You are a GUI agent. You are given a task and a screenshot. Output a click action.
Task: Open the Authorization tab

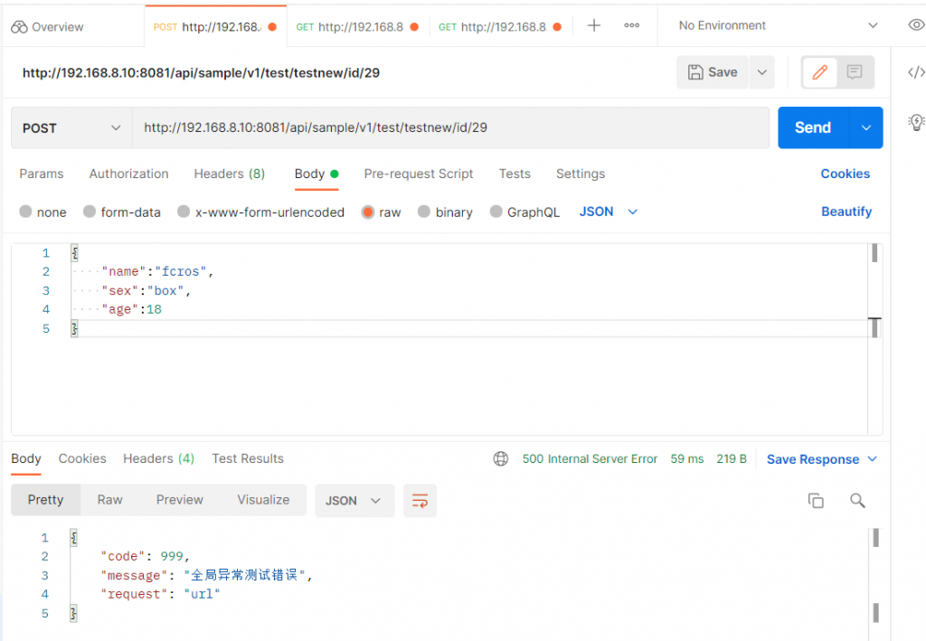[128, 174]
